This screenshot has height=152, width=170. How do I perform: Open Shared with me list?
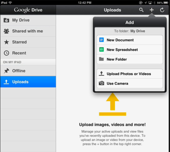28,31
